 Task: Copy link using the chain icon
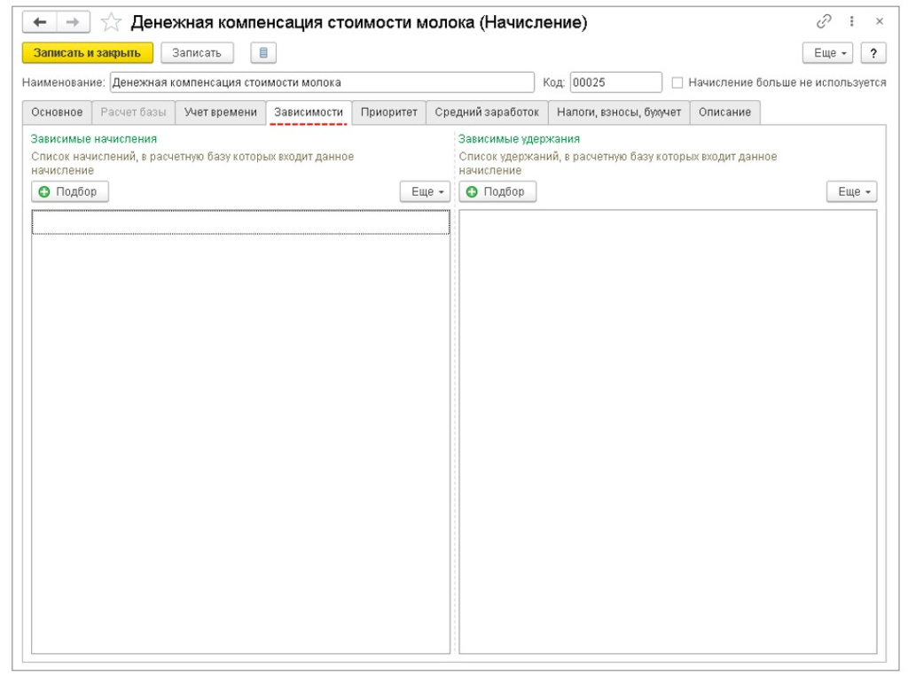(824, 21)
